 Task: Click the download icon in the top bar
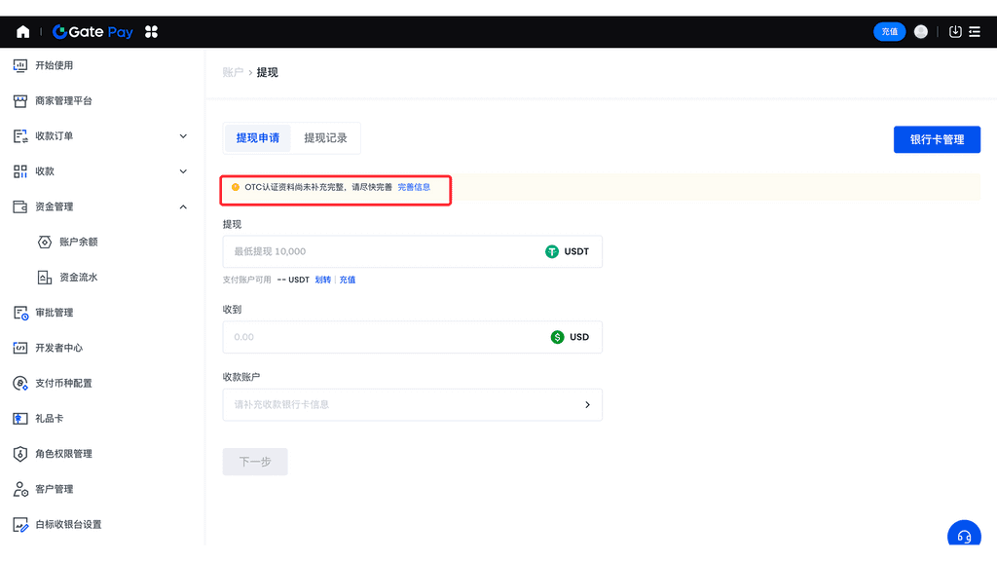[955, 31]
